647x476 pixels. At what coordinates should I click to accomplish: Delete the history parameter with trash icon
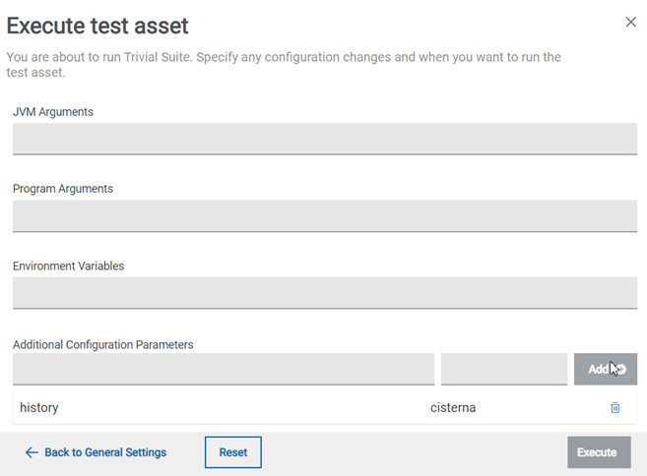pos(615,407)
